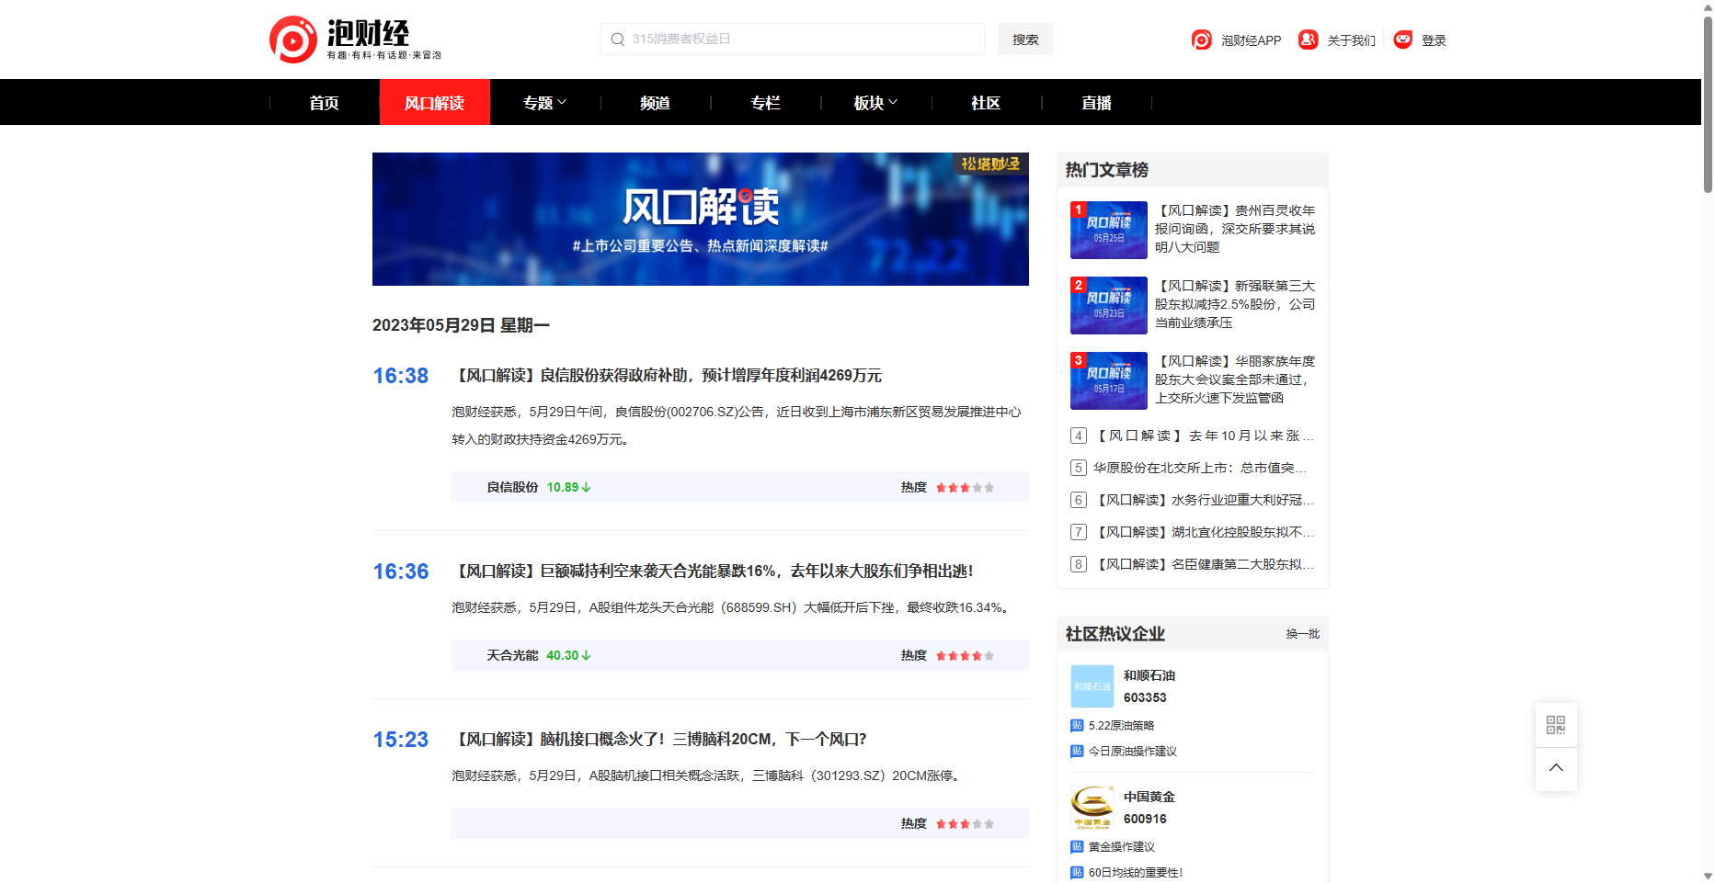Image resolution: width=1715 pixels, height=883 pixels.
Task: Click rank 5 badge in hot list
Action: coord(1079,468)
